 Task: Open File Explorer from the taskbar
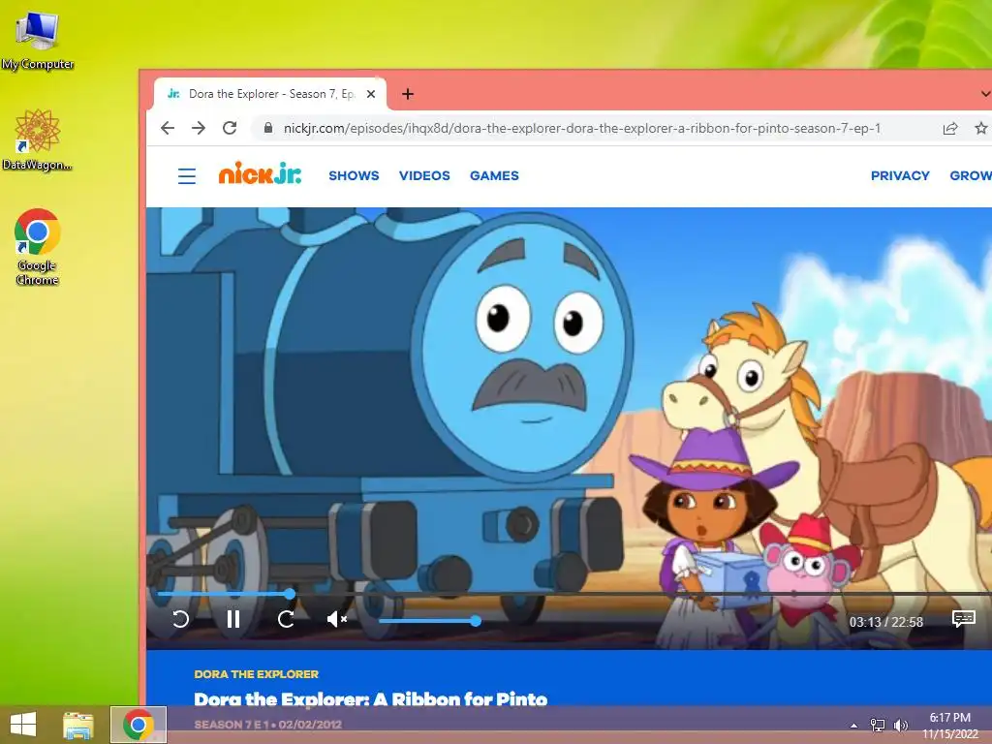tap(77, 725)
